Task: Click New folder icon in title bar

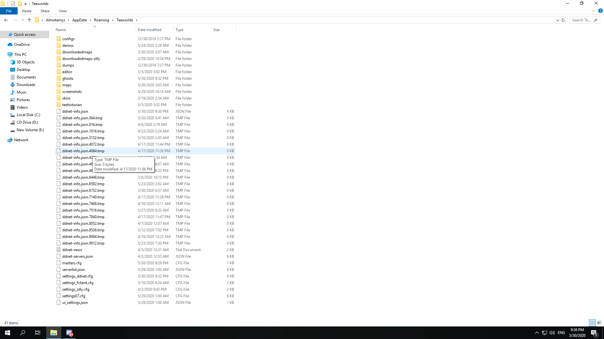Action: [20, 4]
